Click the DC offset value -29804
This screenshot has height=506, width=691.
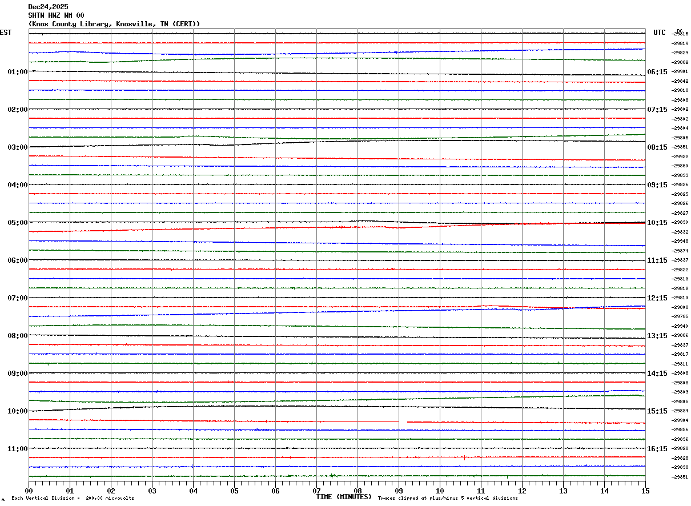[680, 128]
